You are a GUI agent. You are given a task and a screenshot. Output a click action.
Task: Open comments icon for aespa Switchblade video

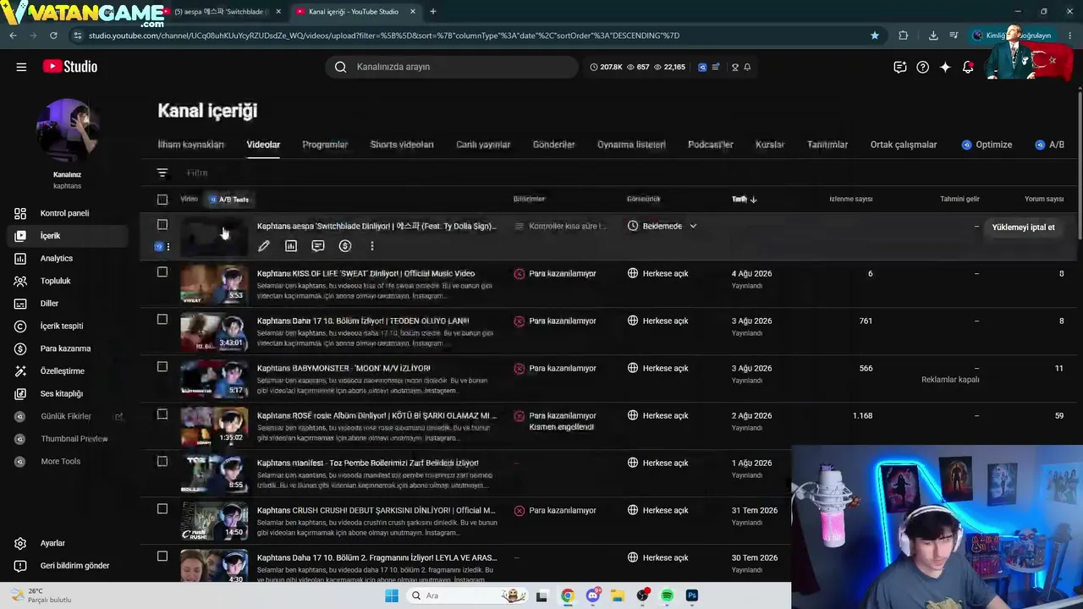click(x=318, y=246)
